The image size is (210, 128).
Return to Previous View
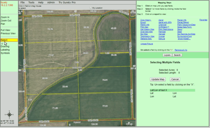tap(8, 33)
